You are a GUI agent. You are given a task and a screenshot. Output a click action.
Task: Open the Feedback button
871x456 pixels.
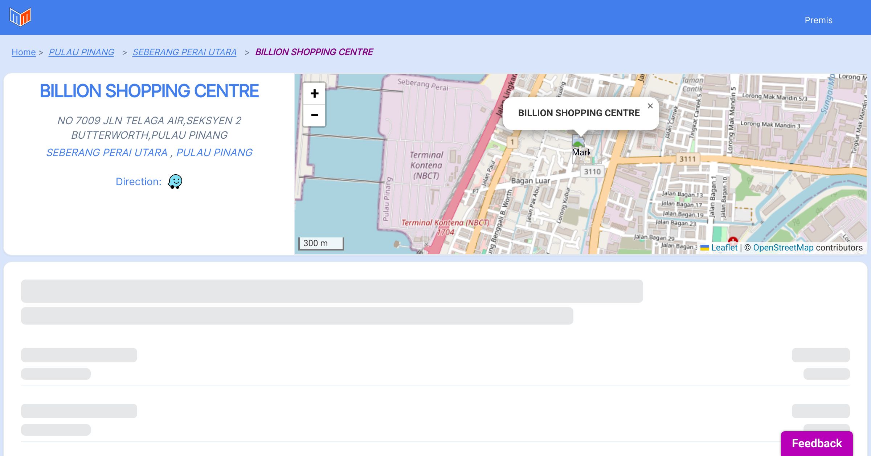click(817, 443)
